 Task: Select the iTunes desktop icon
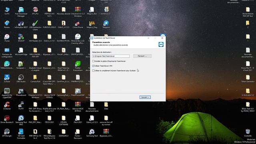(x=7, y=38)
